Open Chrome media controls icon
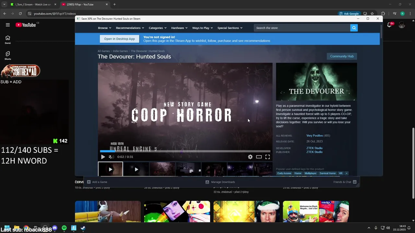This screenshot has width=415, height=233. pyautogui.click(x=395, y=14)
